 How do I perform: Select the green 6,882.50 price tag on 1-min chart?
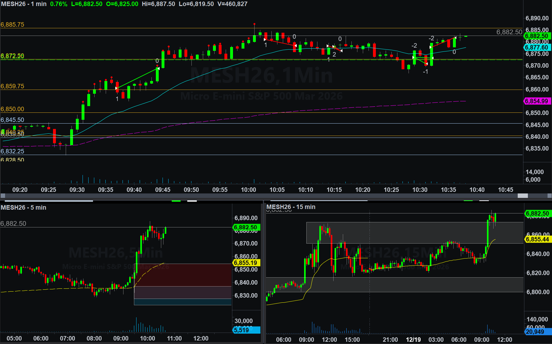pyautogui.click(x=537, y=36)
